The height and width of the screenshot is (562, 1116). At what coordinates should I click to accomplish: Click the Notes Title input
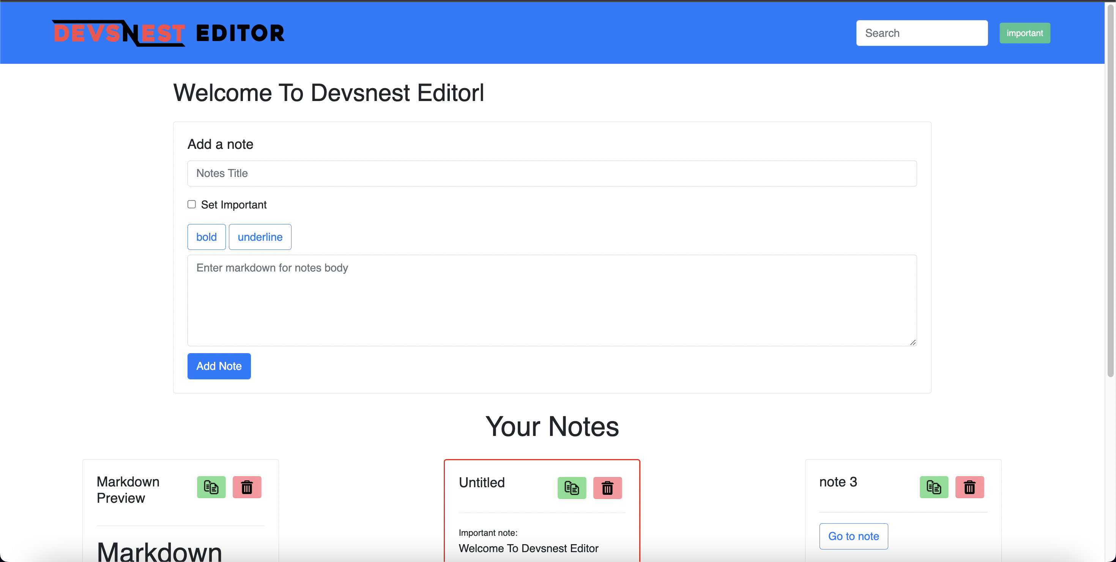coord(552,173)
